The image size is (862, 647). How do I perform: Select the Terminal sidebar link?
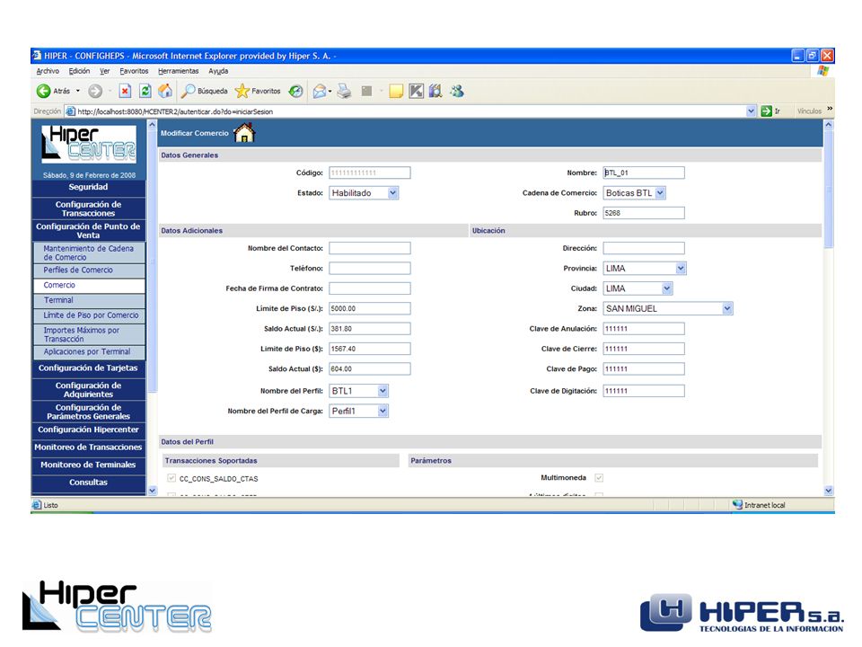89,300
